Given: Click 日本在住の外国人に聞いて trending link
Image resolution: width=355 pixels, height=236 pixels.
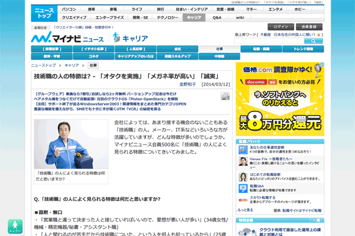Looking at the screenshot, I should click(x=295, y=35).
